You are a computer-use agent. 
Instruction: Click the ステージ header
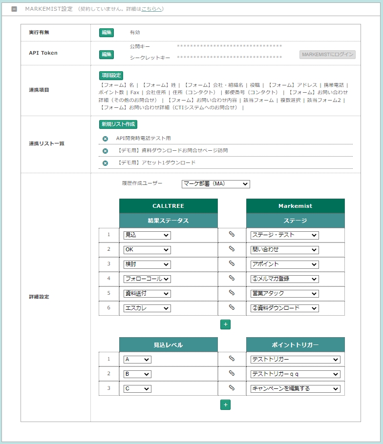pos(296,221)
